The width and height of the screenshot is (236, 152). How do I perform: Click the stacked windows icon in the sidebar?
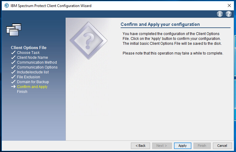click(x=14, y=30)
